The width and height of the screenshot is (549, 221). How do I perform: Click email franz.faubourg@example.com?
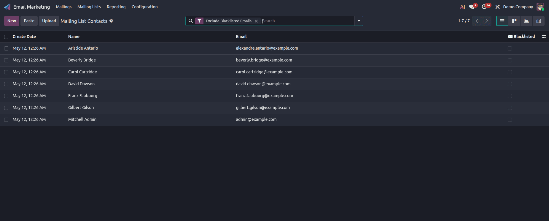pos(265,96)
